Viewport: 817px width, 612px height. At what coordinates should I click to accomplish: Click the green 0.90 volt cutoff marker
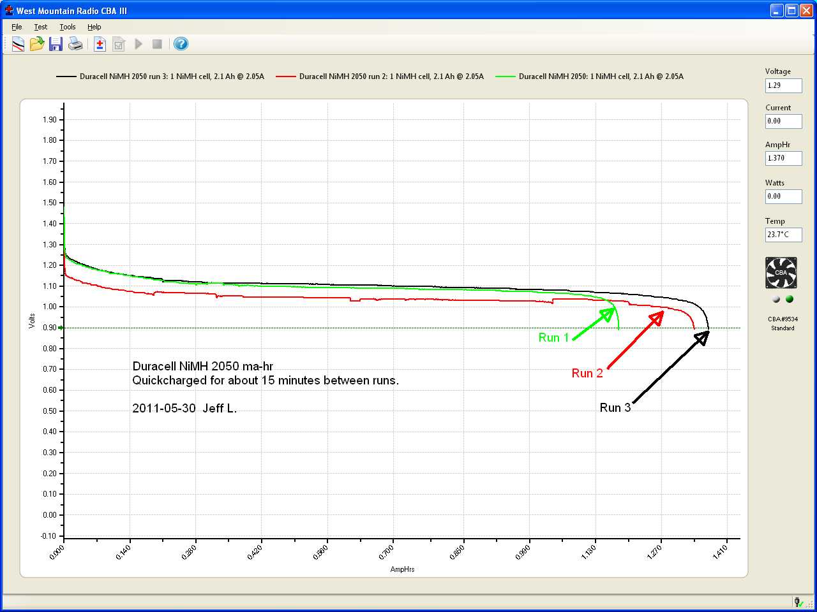61,328
